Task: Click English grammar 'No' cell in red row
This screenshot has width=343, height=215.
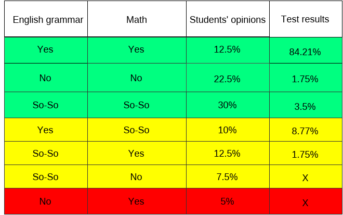Action: click(45, 201)
